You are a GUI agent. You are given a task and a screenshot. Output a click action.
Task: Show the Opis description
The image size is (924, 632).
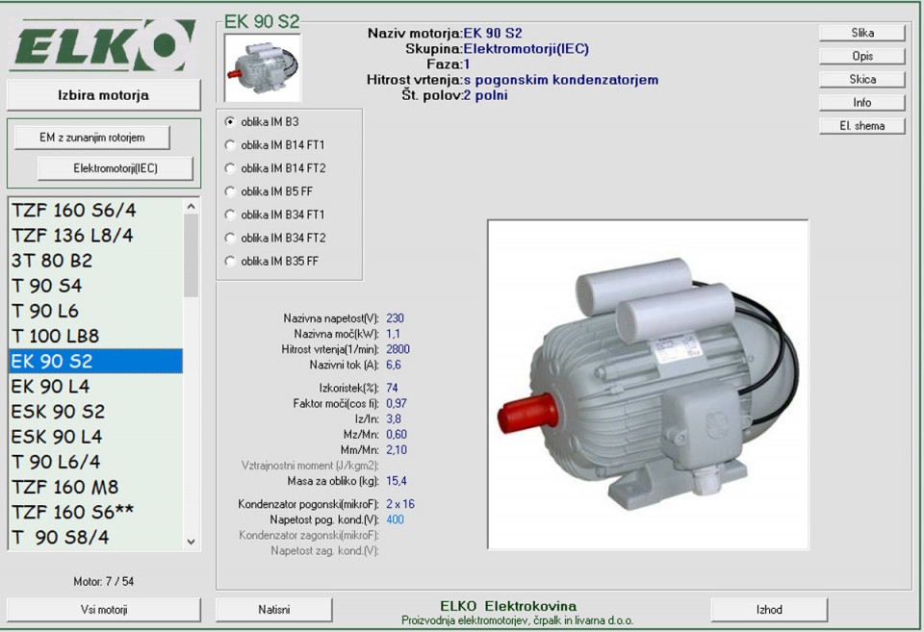pos(862,56)
